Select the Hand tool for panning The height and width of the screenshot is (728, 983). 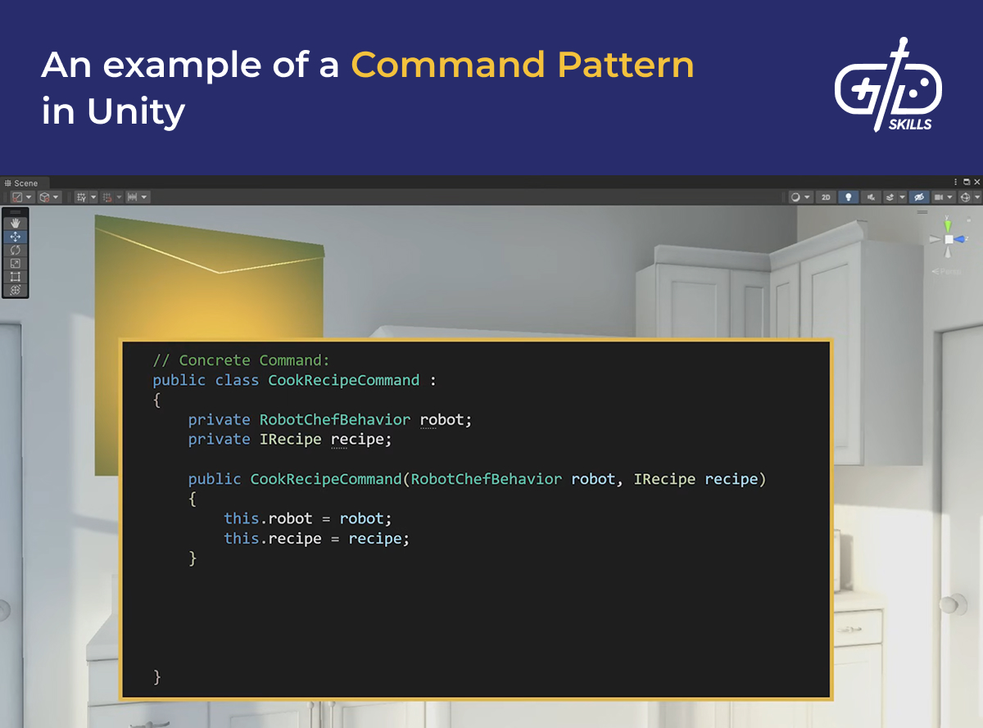coord(16,224)
